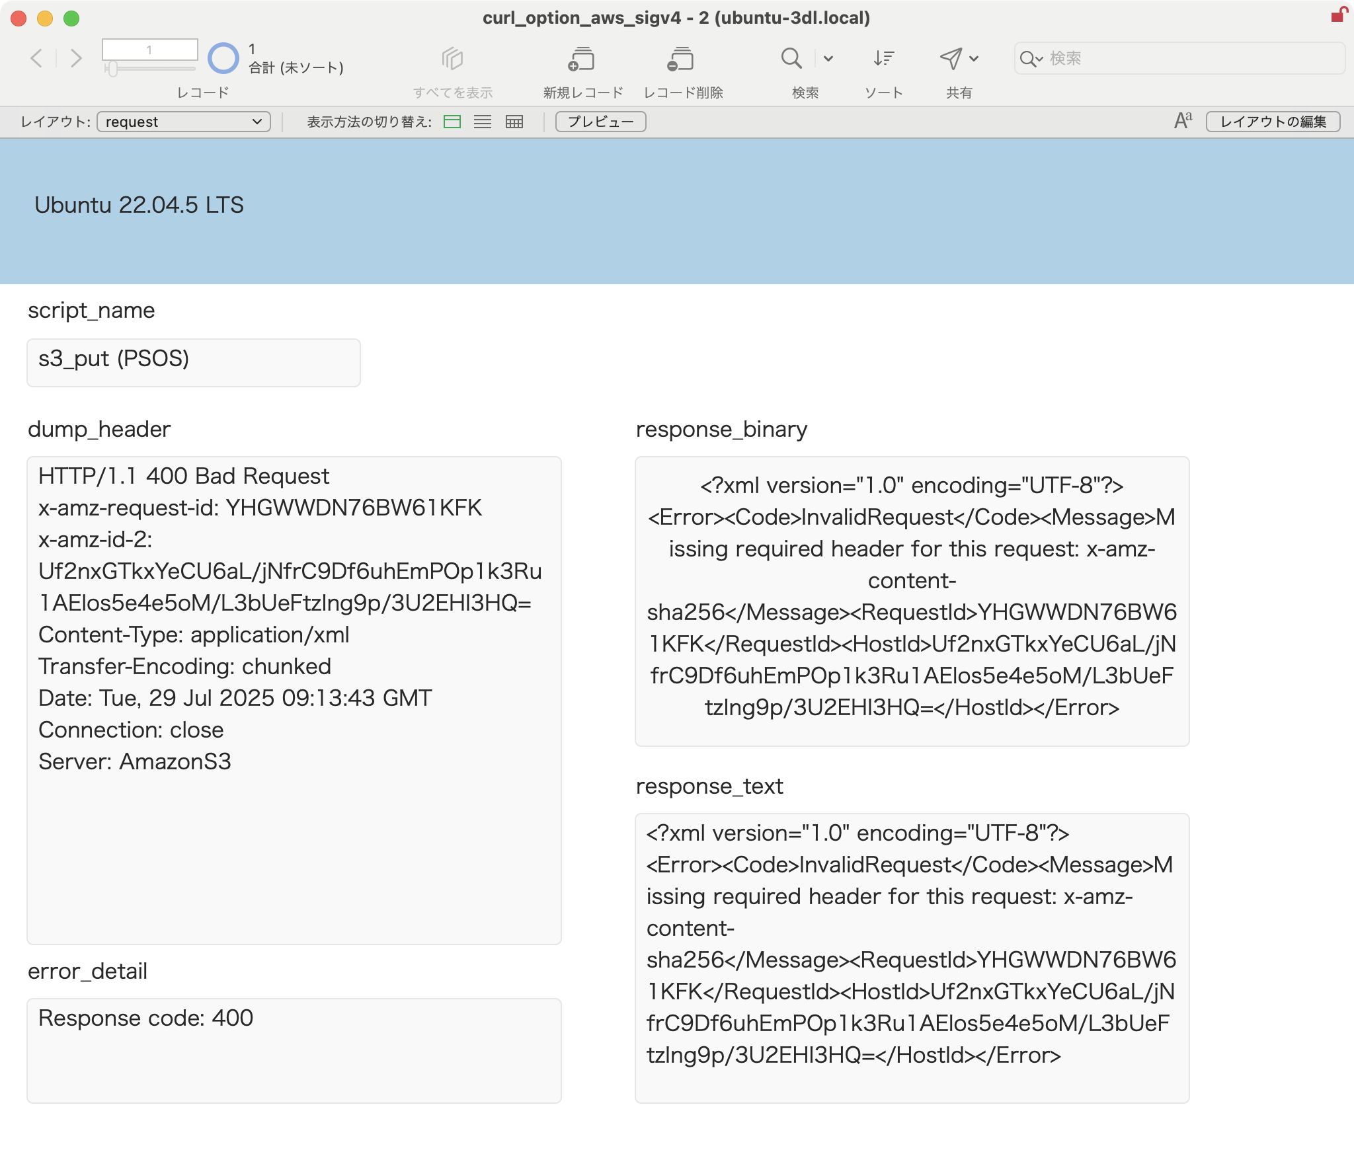Viewport: 1354px width, 1154px height.
Task: Click the Connection: close line
Action: [x=131, y=730]
